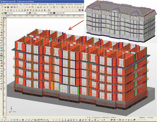Click the 'Готов' status bar text
Screen dimensions: 157x122
[5, 118]
